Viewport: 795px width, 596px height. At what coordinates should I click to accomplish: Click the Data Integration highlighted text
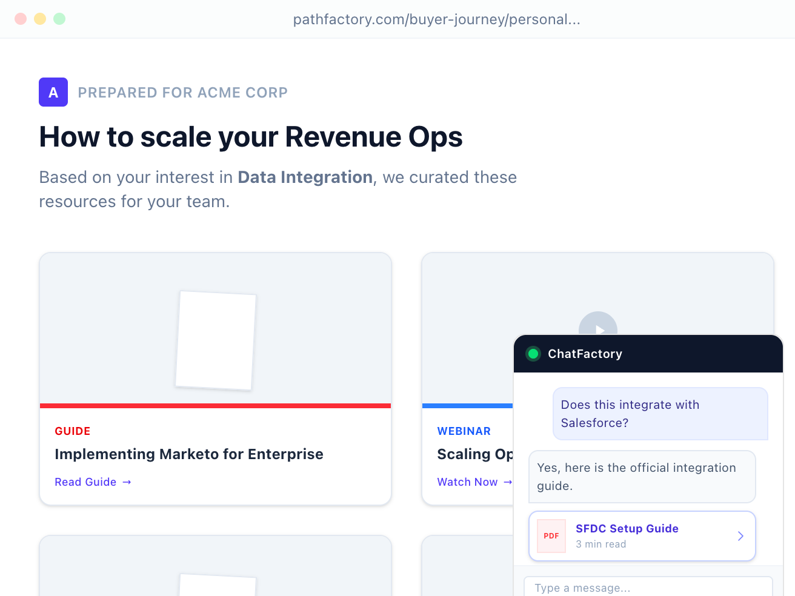tap(305, 177)
